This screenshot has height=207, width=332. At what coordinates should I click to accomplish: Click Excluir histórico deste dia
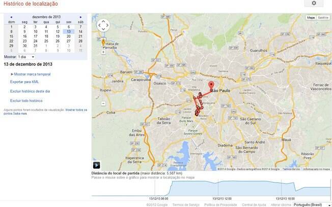pyautogui.click(x=30, y=91)
